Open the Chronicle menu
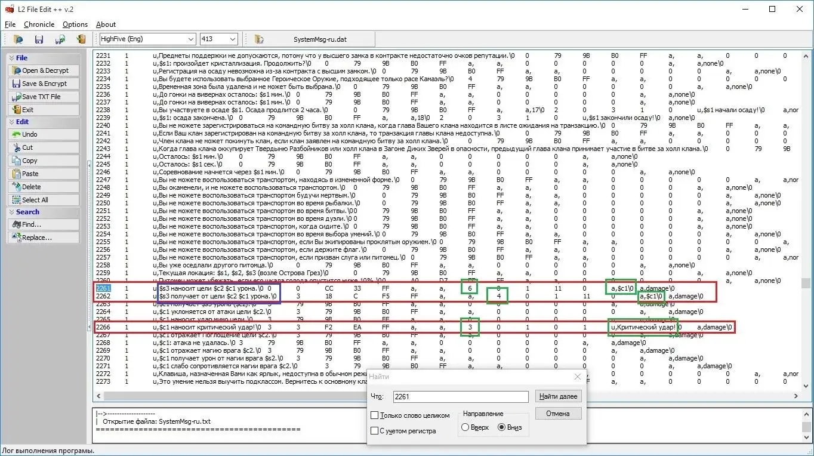The width and height of the screenshot is (814, 456). click(x=39, y=24)
